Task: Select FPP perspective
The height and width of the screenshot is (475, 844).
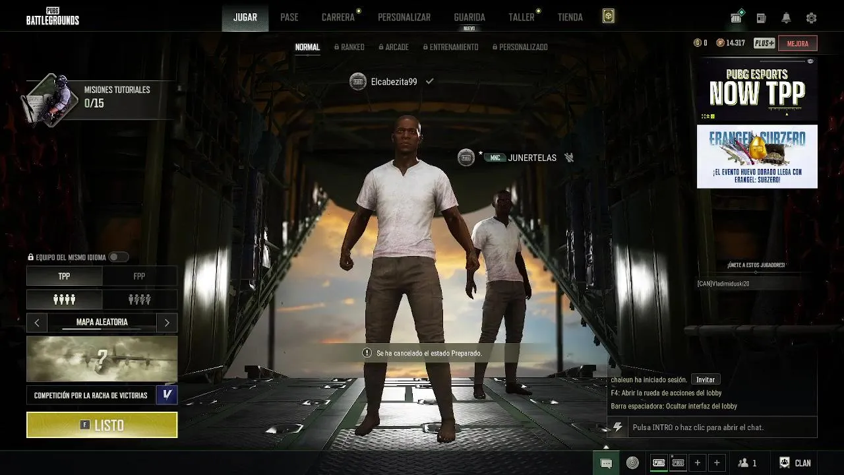Action: click(x=140, y=276)
